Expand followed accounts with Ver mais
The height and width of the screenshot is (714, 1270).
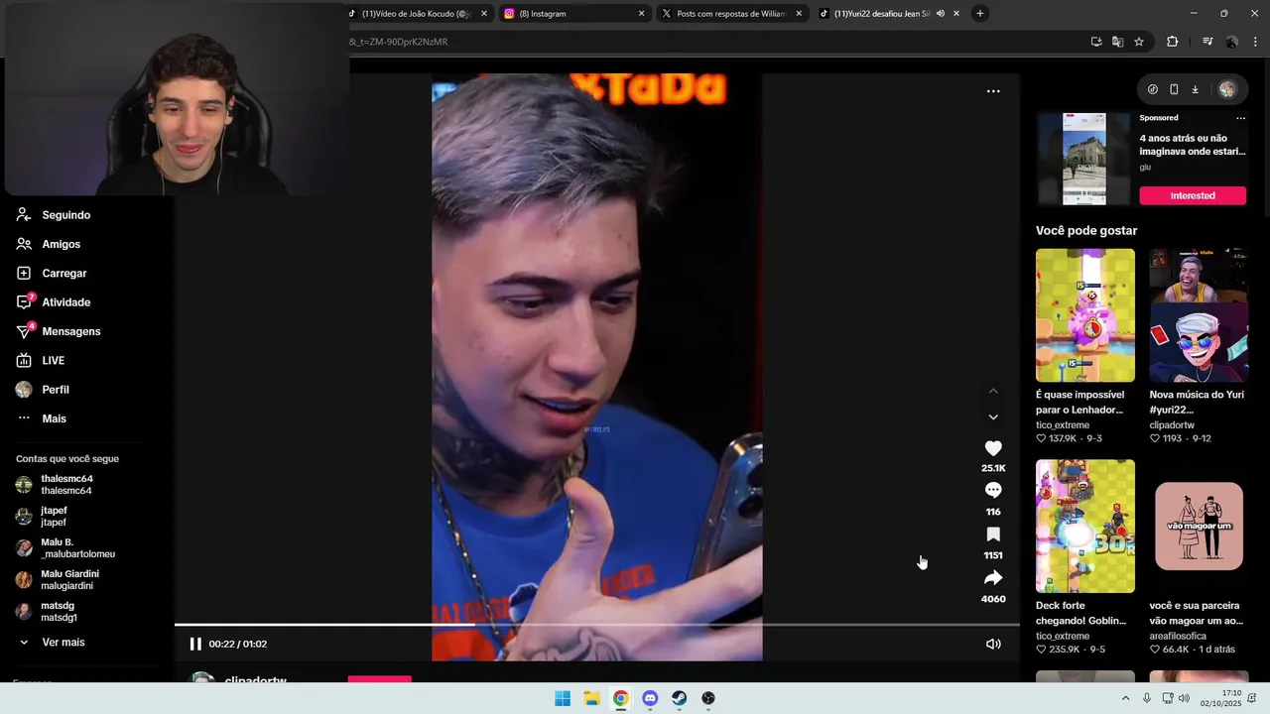click(63, 643)
